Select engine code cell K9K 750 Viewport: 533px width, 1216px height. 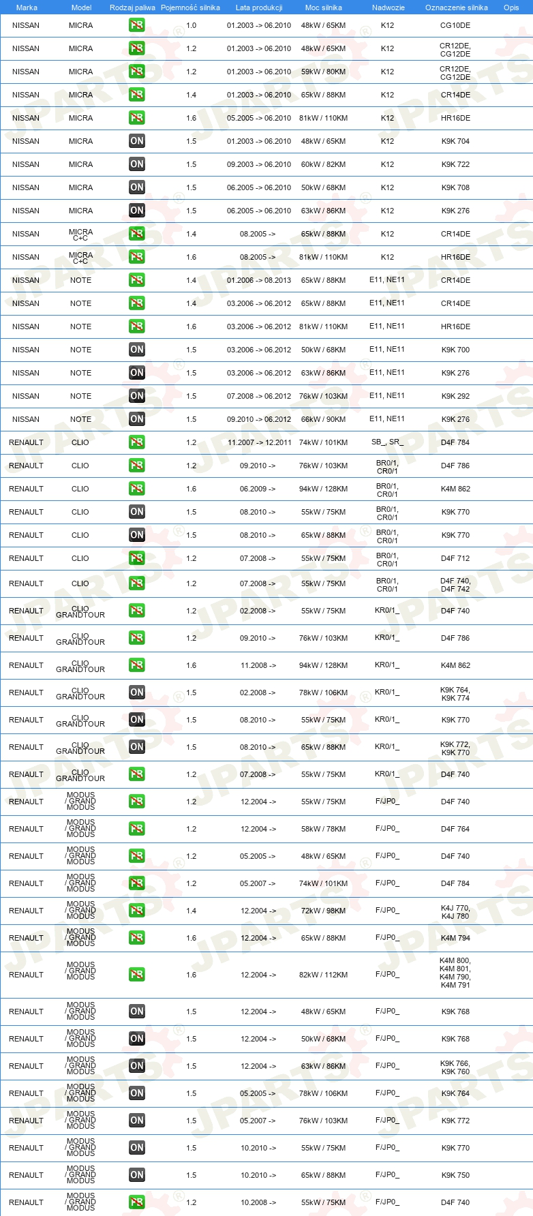pos(455,1175)
